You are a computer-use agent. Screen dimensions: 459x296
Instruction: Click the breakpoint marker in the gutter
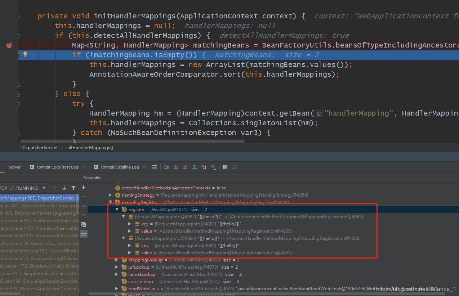(x=9, y=45)
